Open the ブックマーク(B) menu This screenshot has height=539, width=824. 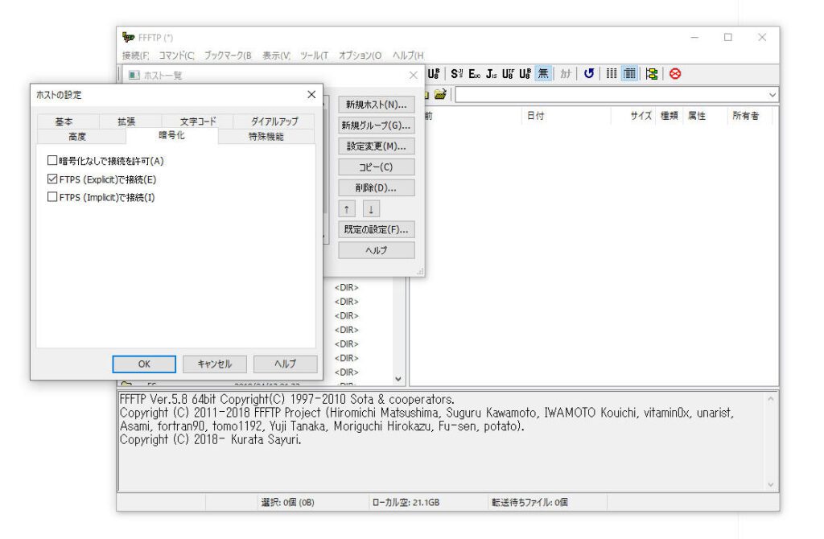228,56
